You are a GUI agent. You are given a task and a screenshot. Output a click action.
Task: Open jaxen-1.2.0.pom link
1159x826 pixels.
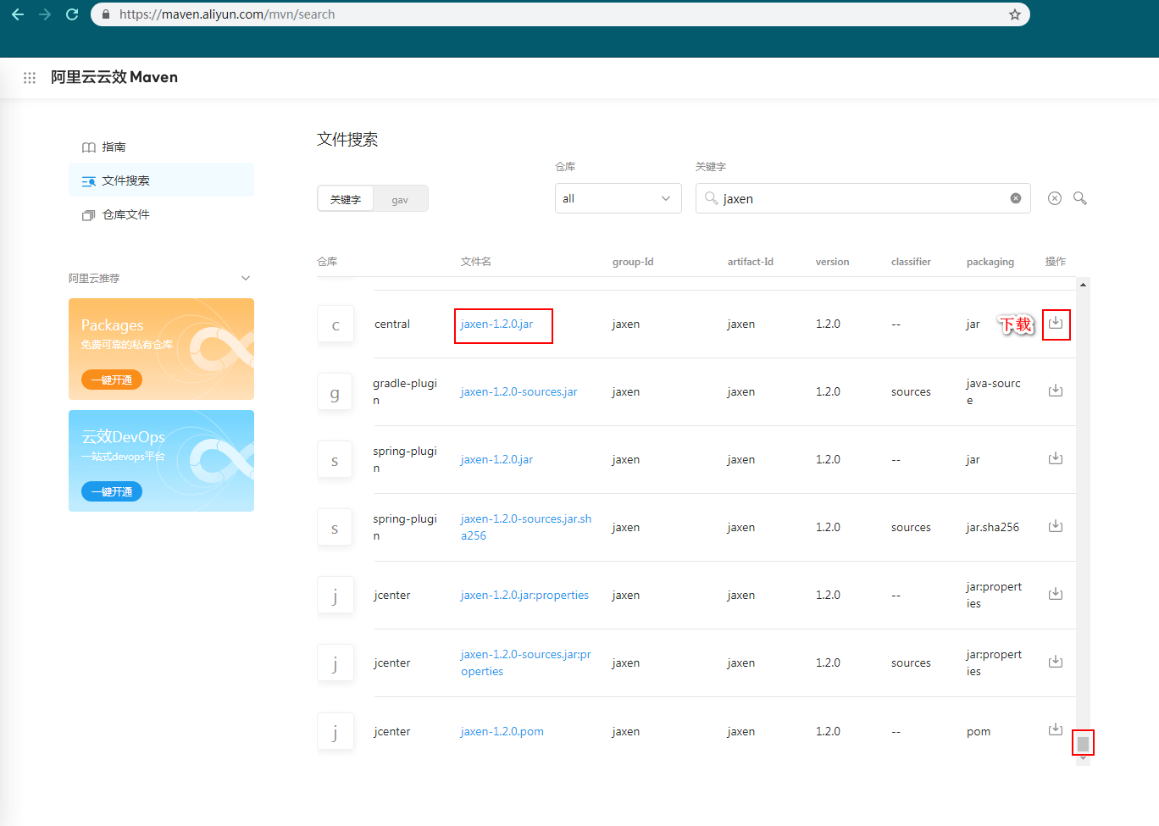pos(502,731)
